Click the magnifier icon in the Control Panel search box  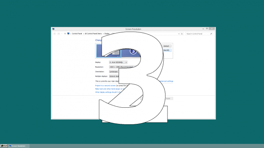(x=211, y=34)
